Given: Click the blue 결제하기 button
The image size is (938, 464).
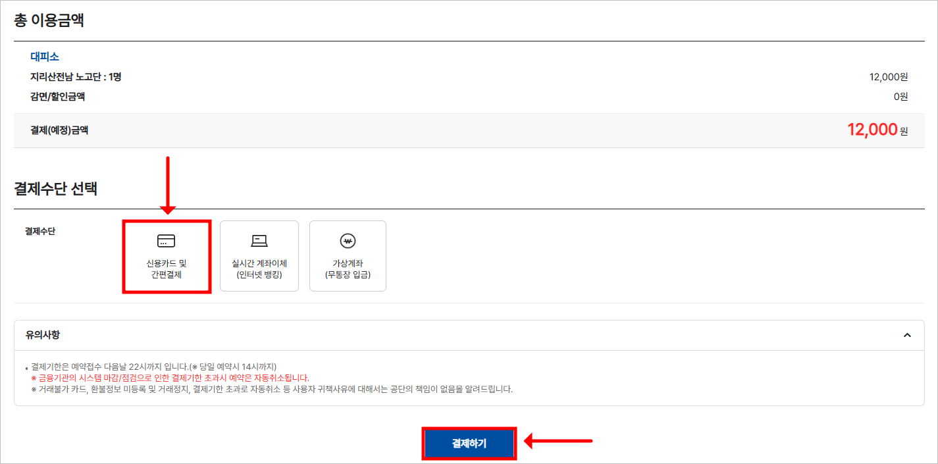Looking at the screenshot, I should (469, 444).
